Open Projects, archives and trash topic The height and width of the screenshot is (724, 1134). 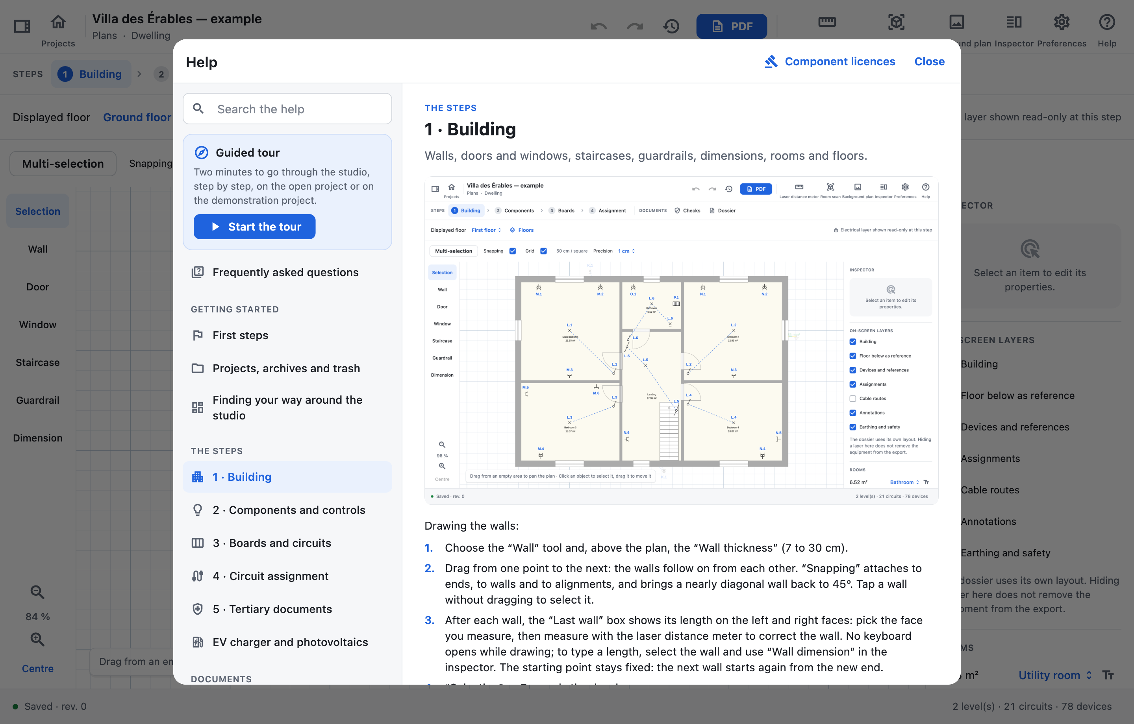pyautogui.click(x=287, y=368)
